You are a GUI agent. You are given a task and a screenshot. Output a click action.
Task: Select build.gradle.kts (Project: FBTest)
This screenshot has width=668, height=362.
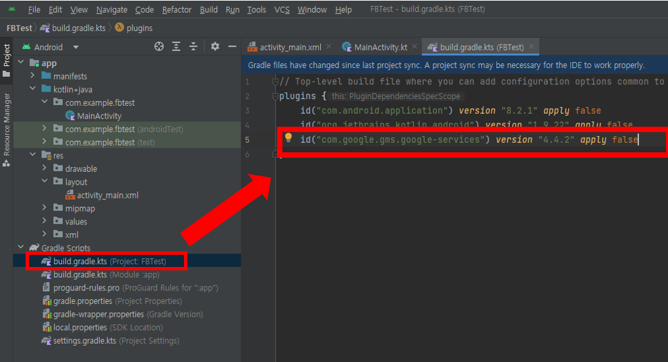[x=104, y=261]
